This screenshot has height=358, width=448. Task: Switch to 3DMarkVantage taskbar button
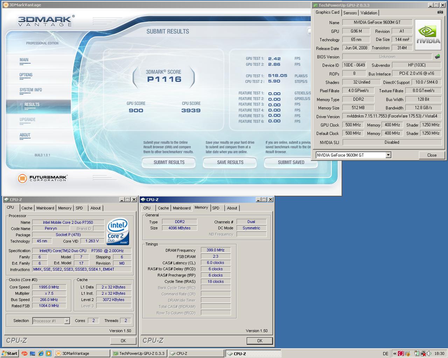(x=82, y=353)
